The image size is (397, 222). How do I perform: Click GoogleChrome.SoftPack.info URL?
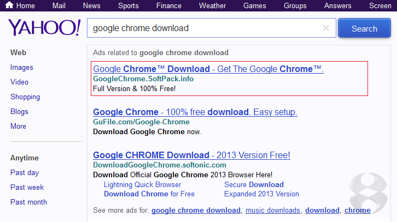pyautogui.click(x=143, y=79)
